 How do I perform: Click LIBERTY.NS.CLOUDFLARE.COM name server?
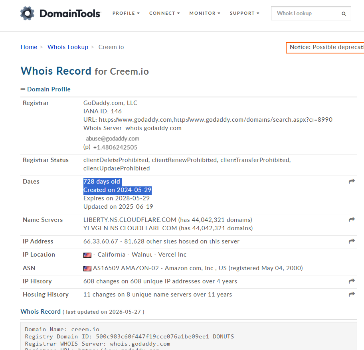(130, 220)
